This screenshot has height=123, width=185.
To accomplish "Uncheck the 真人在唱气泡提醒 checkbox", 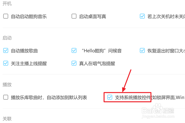I will (74, 63).
